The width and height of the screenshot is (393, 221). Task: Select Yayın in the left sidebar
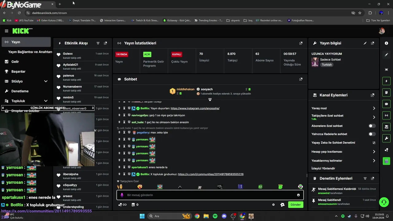click(x=26, y=42)
